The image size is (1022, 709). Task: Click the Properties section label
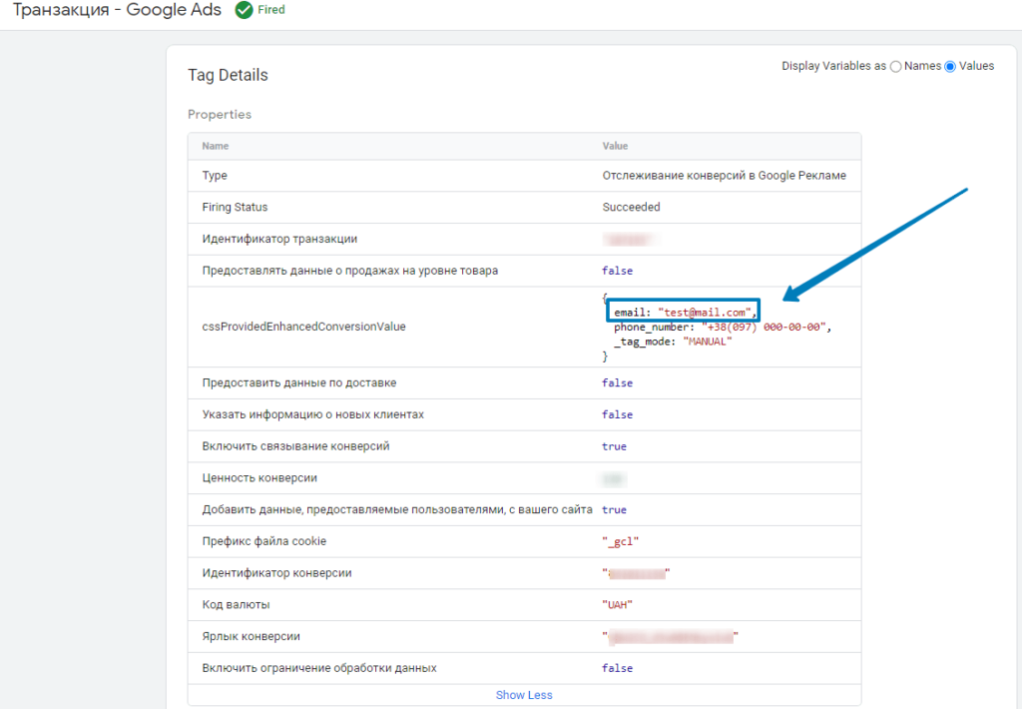pyautogui.click(x=220, y=114)
